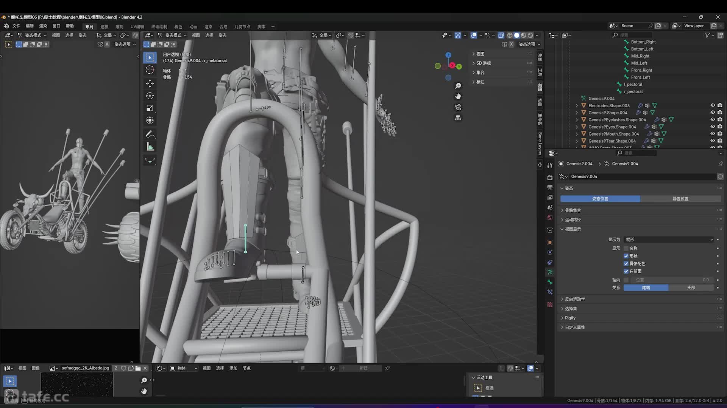Click the filter funnel icon in outliner
727x408 pixels.
[x=707, y=35]
